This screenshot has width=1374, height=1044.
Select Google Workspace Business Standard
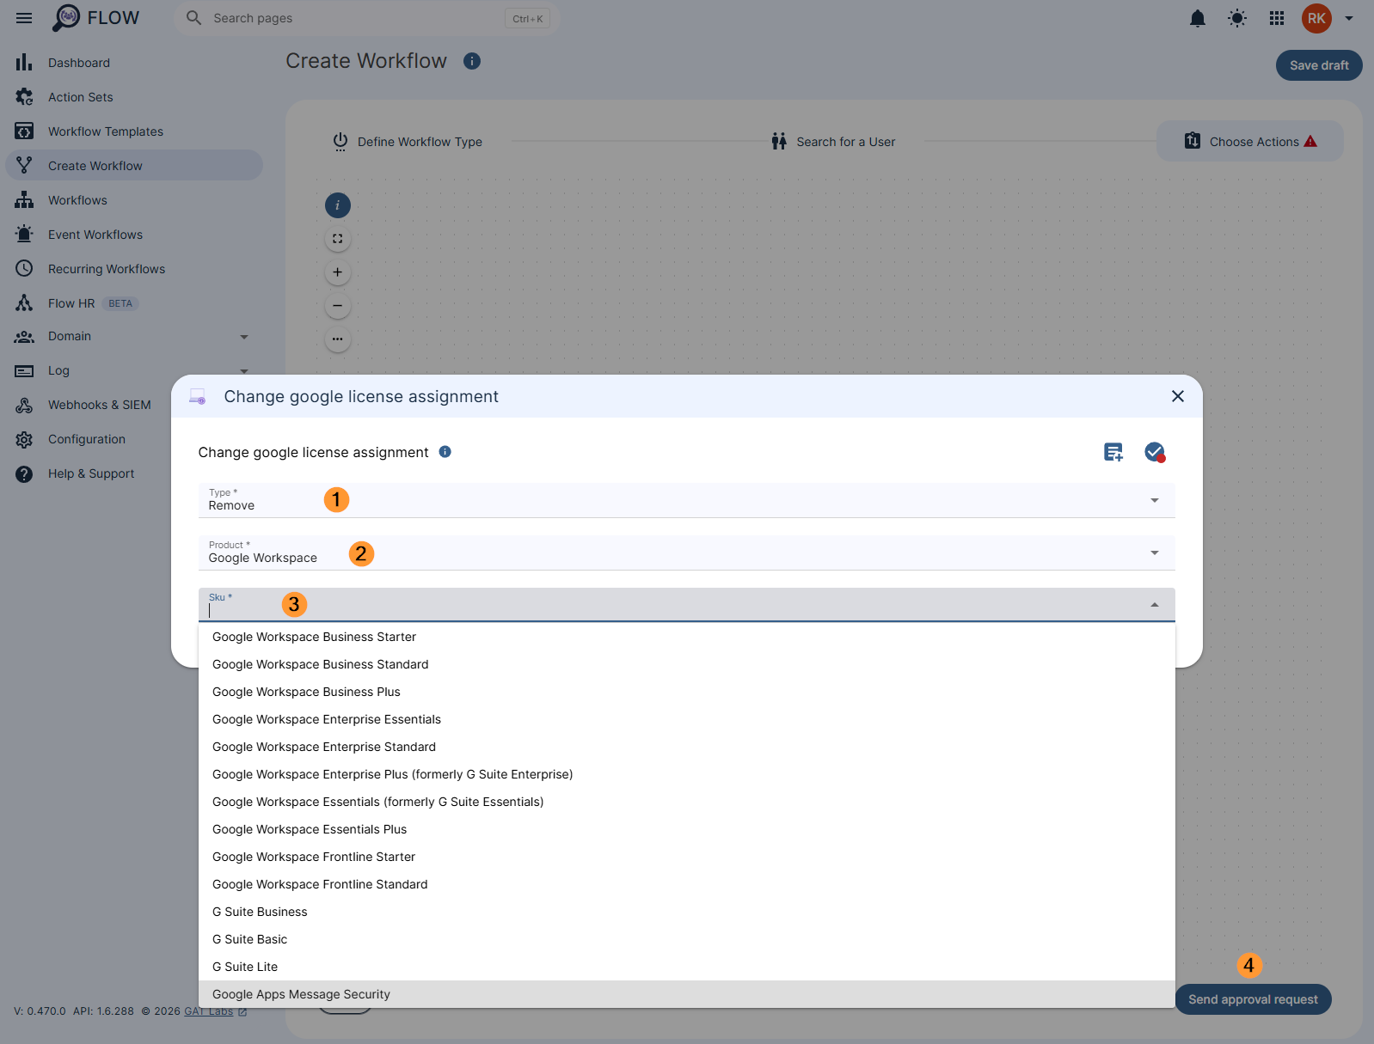click(x=686, y=664)
